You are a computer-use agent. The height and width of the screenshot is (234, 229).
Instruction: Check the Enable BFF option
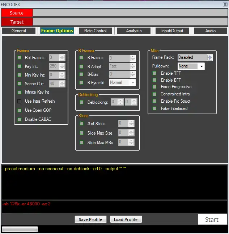[x=154, y=80]
